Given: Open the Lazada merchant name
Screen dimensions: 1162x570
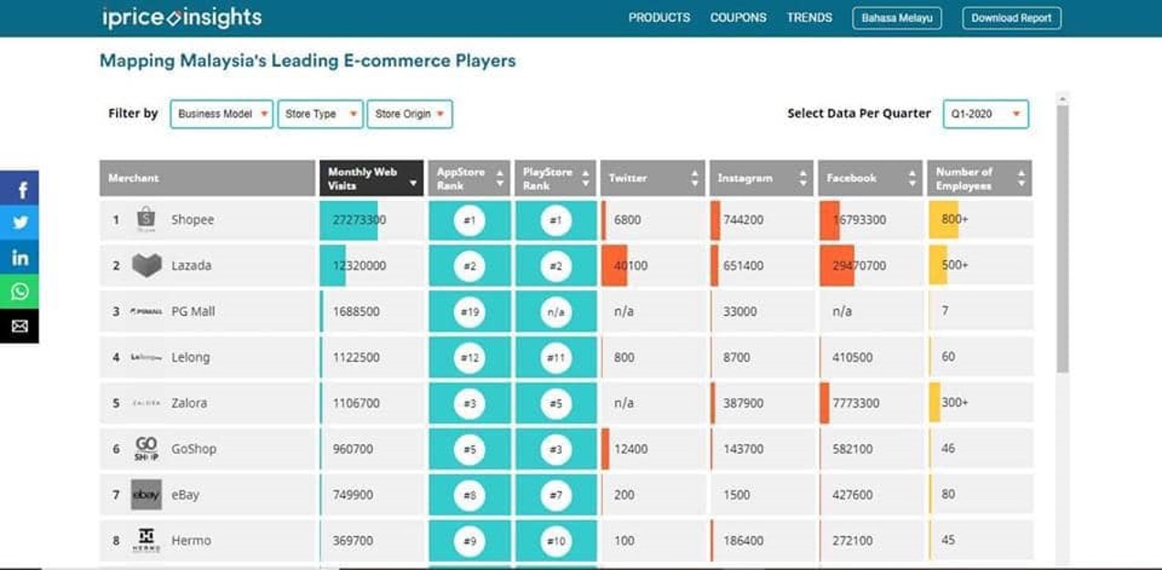Looking at the screenshot, I should coord(191,266).
